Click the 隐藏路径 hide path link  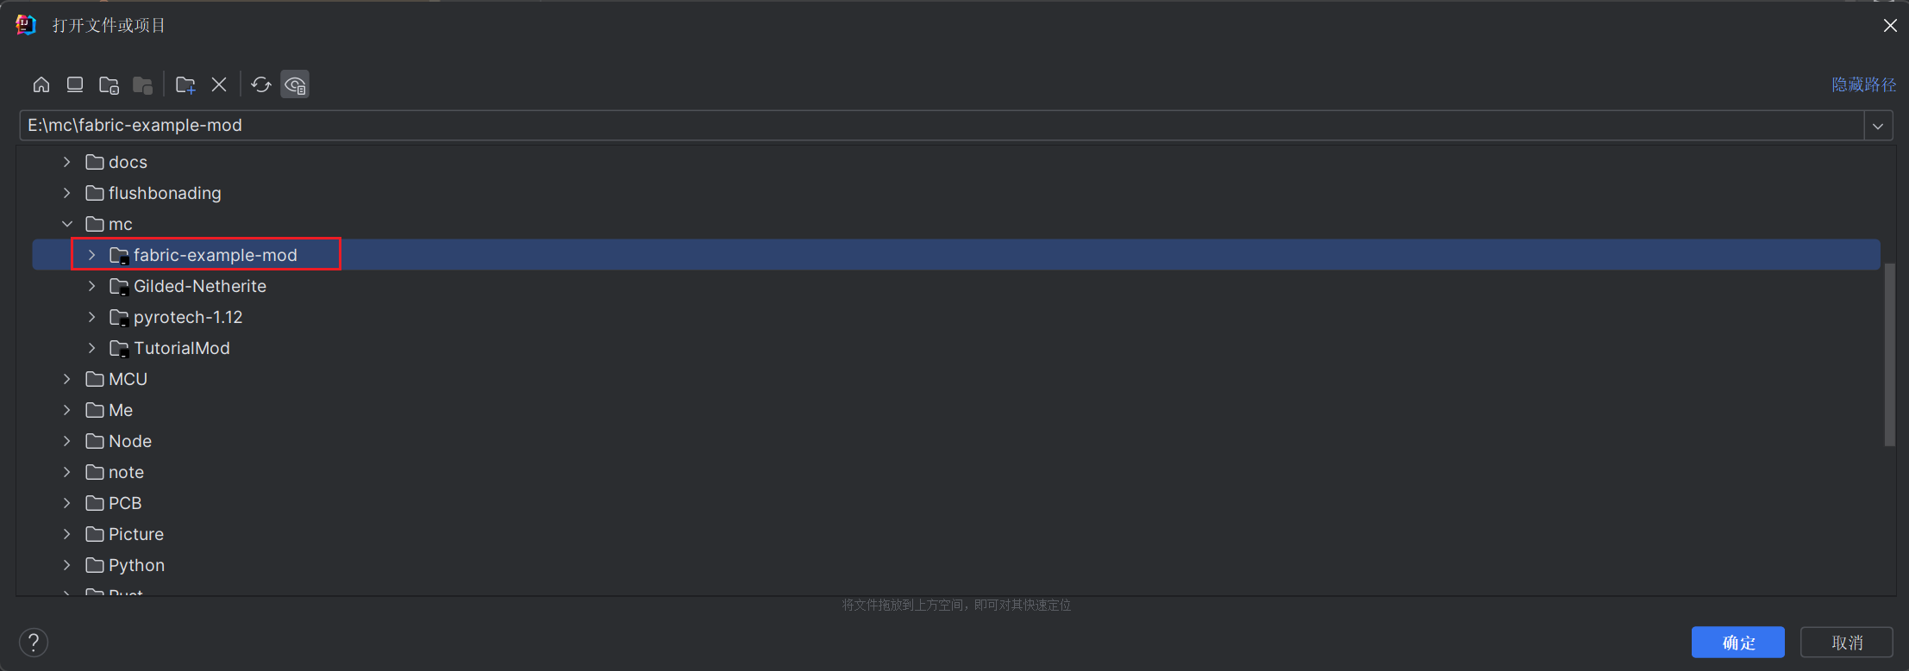[x=1863, y=84]
